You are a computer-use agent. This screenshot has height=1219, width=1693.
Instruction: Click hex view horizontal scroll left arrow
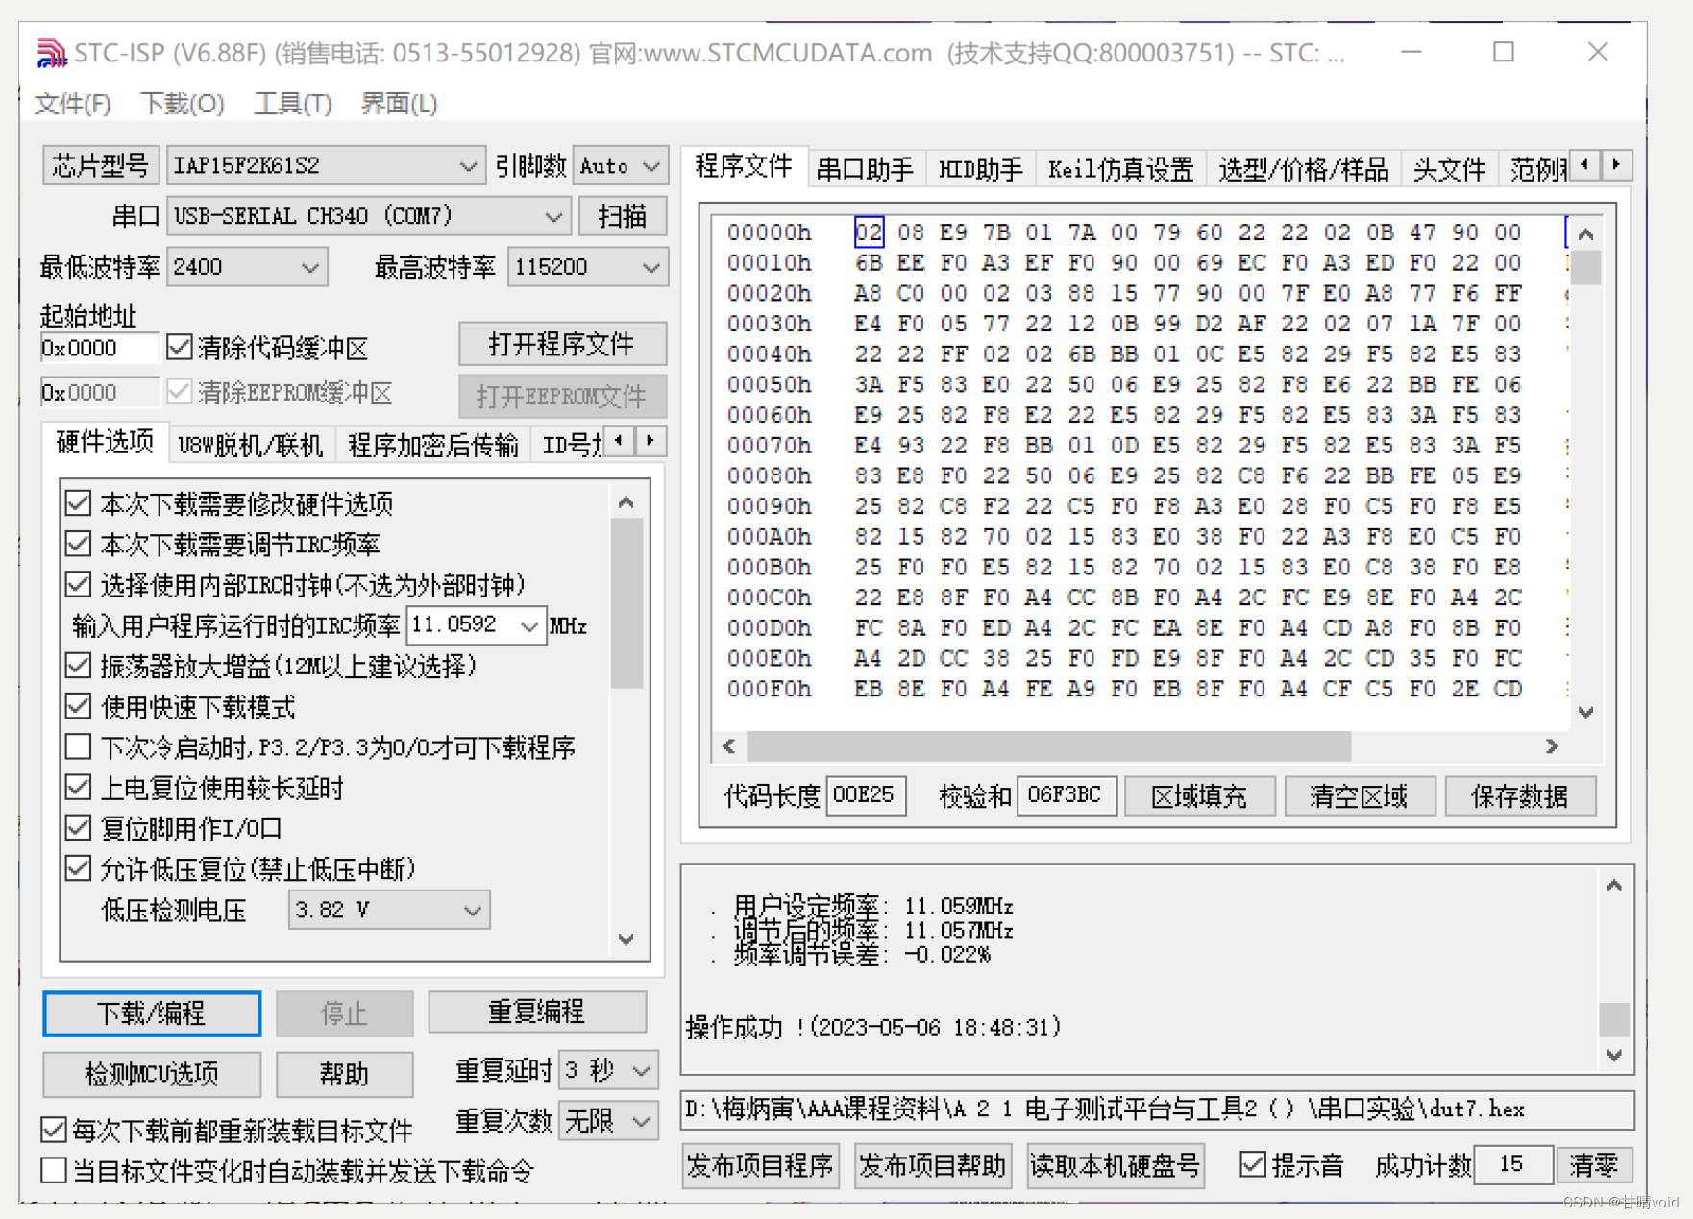click(x=729, y=745)
